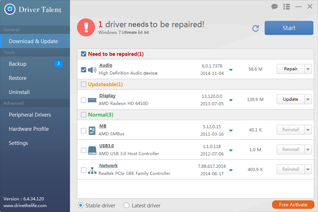Screen dimensions: 318x212
Task: Click the Audio speaker icon
Action: [x=92, y=70]
